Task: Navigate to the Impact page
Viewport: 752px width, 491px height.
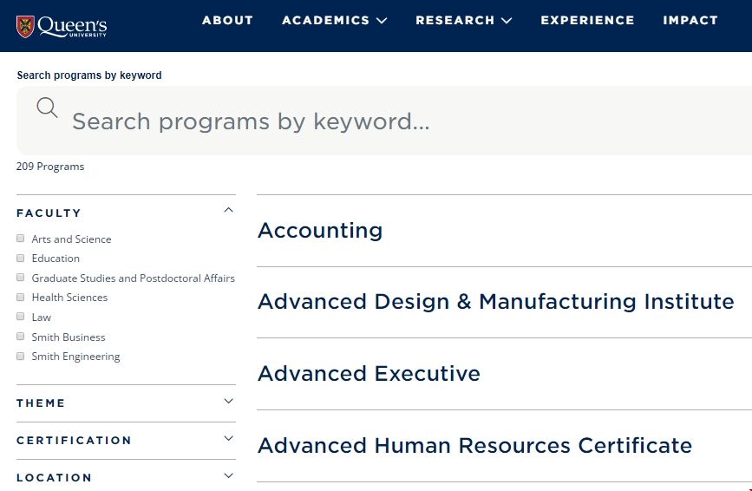Action: (x=690, y=20)
